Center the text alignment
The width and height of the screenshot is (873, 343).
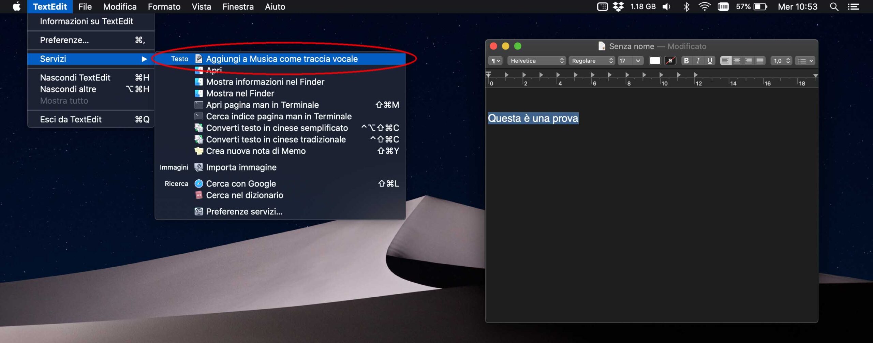pyautogui.click(x=737, y=61)
